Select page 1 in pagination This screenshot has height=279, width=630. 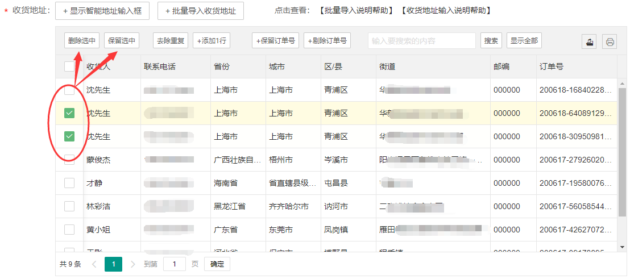[113, 264]
